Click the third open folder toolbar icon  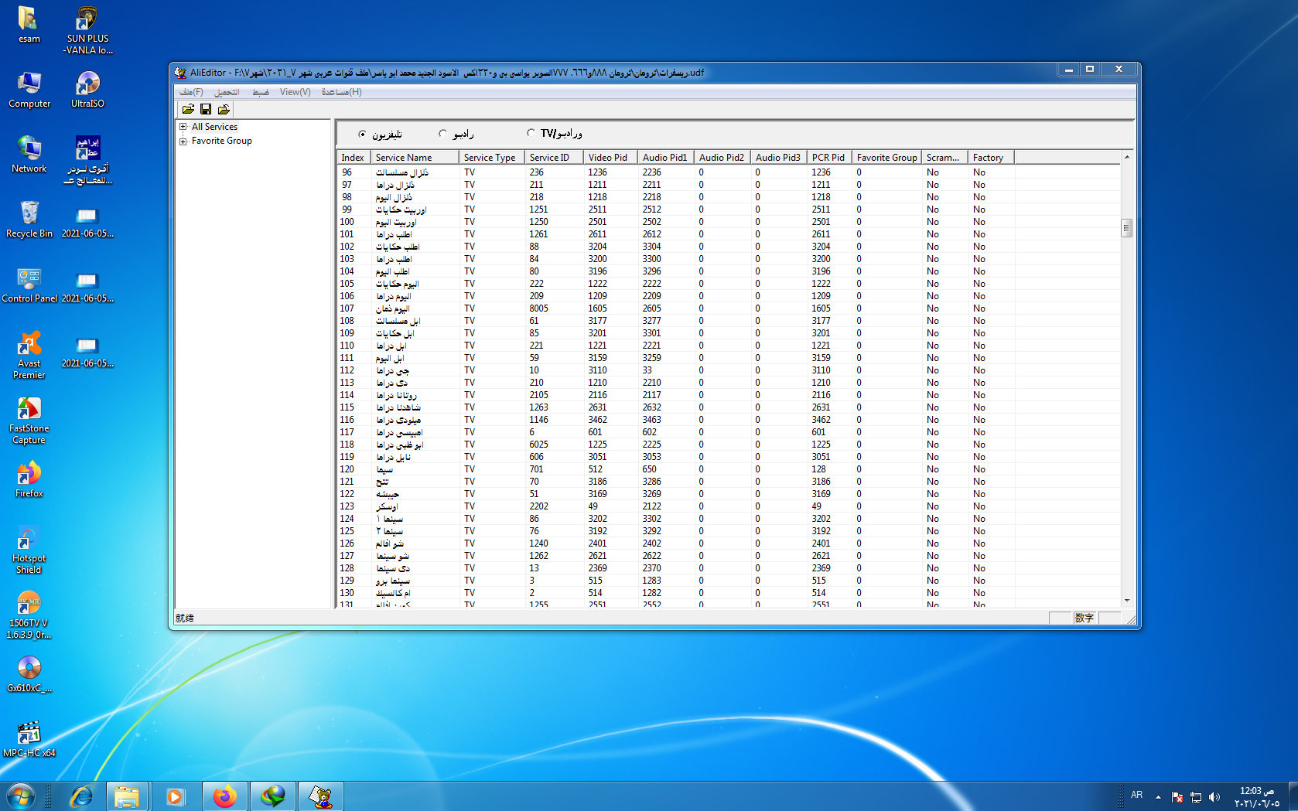(x=224, y=109)
